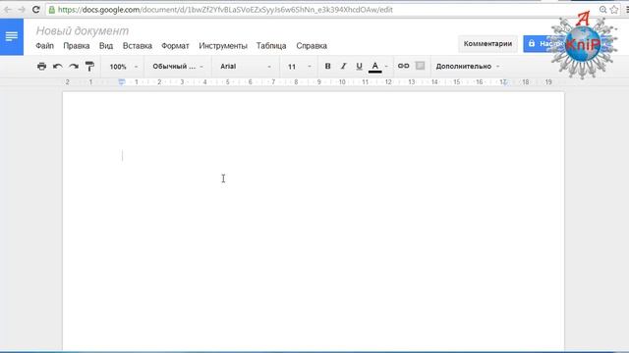Add a comment with toolbar icon
This screenshot has width=629, height=353.
pos(420,66)
